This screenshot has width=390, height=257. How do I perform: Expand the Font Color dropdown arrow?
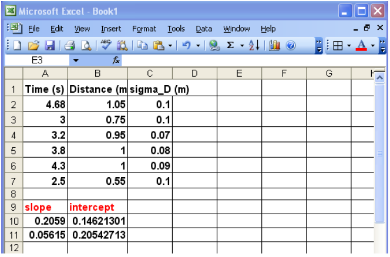[372, 45]
